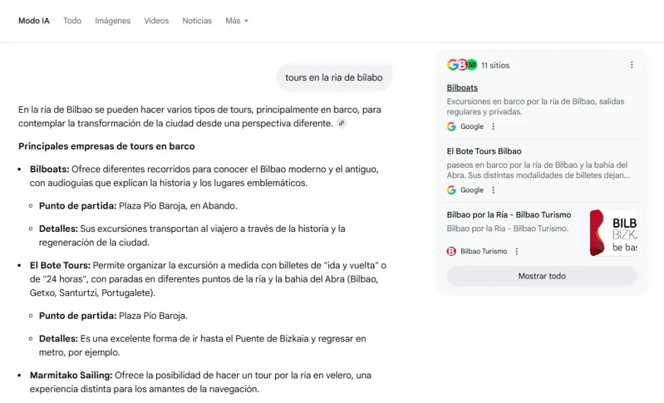Image resolution: width=664 pixels, height=403 pixels.
Task: Click the Google logo under Bilboats result
Action: [451, 127]
